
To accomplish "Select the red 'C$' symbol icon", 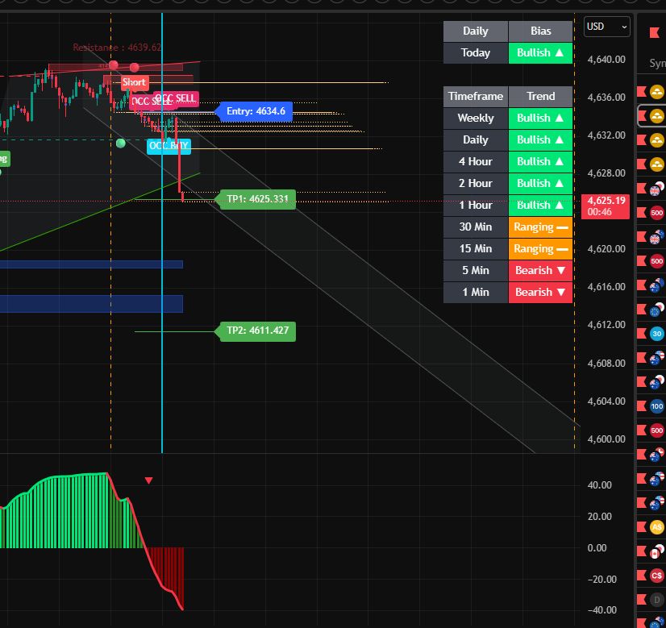I will click(x=657, y=576).
